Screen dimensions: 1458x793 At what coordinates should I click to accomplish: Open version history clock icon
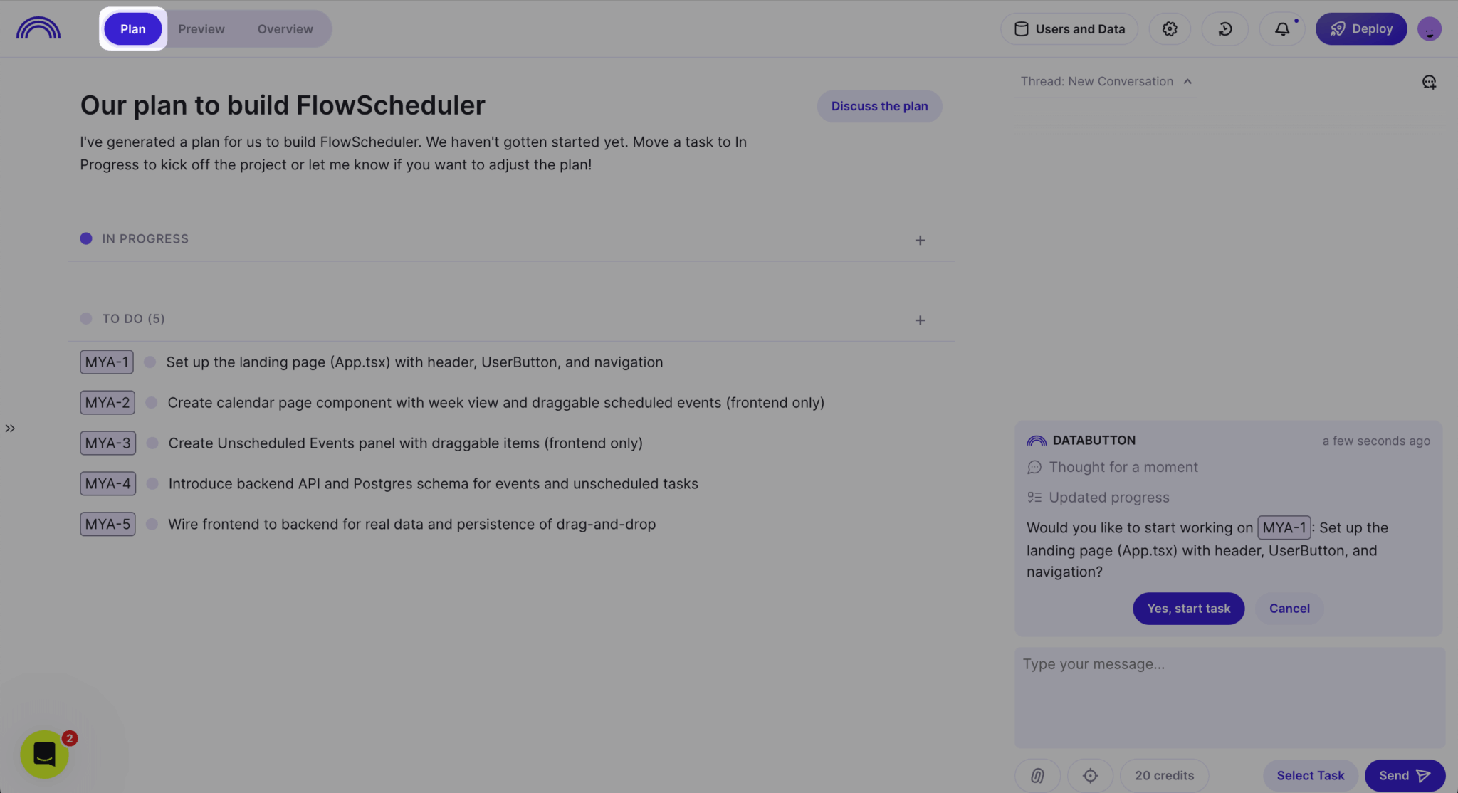1225,29
